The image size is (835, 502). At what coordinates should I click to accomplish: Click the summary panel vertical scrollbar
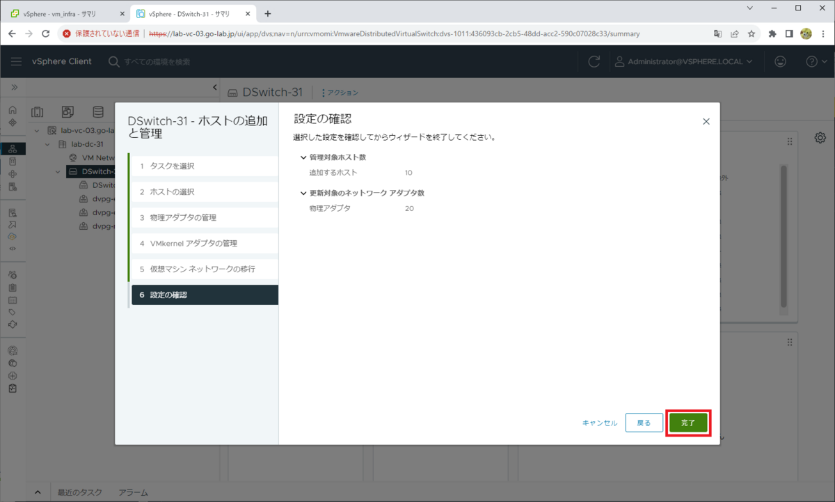click(x=784, y=237)
